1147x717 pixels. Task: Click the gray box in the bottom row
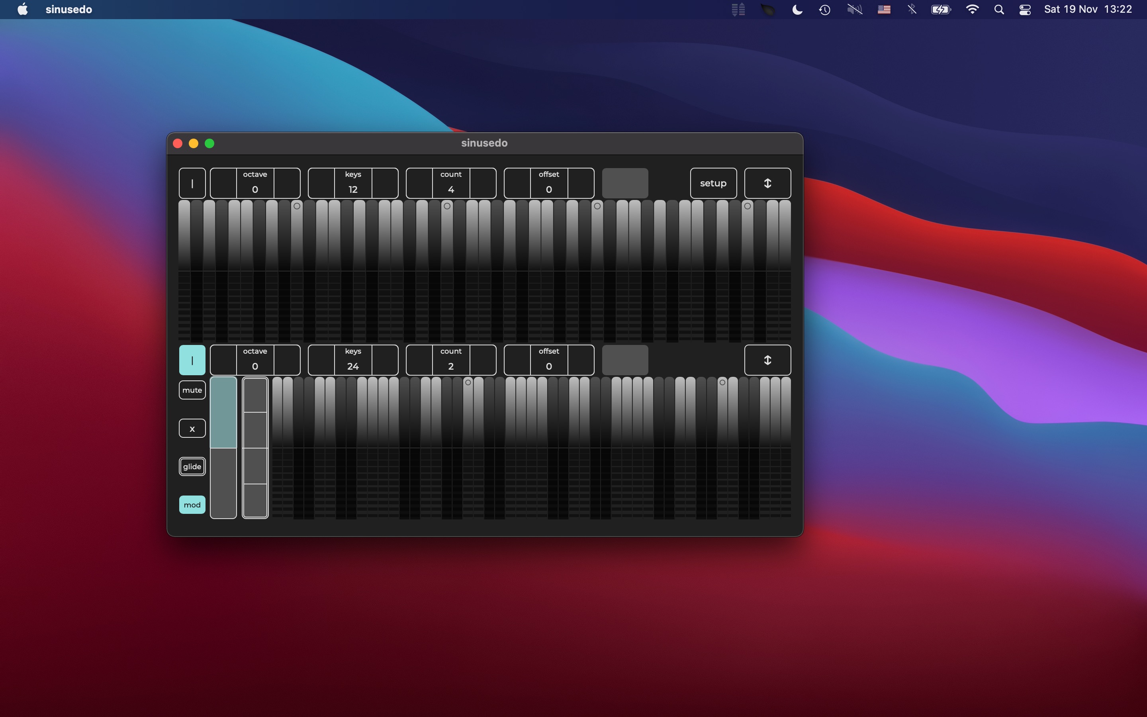[x=625, y=360]
